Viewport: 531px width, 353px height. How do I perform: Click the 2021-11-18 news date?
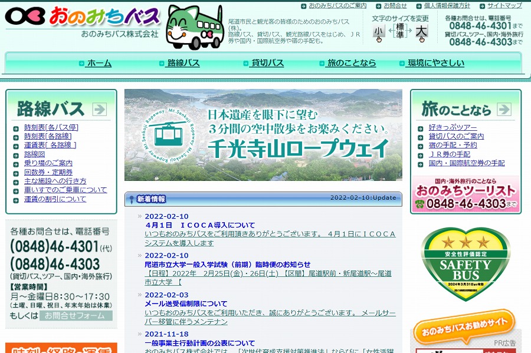166,334
